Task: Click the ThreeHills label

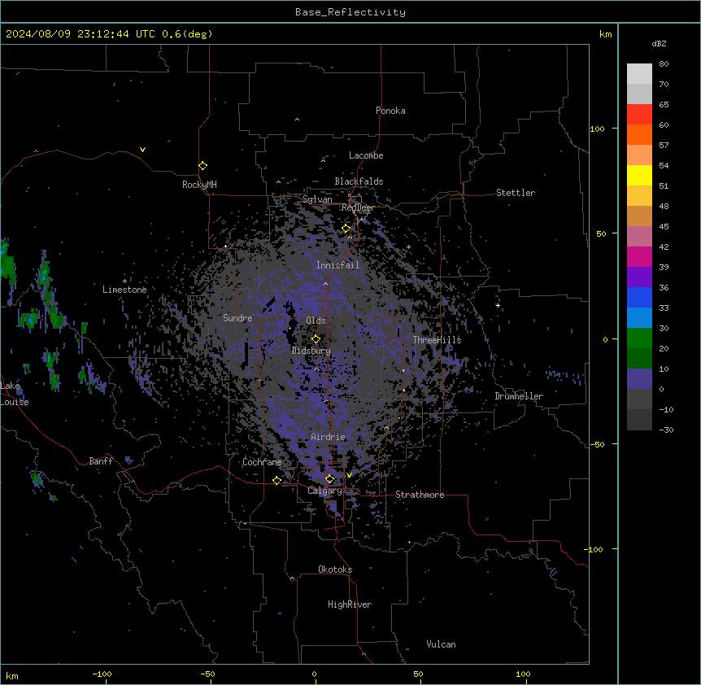Action: pos(437,340)
